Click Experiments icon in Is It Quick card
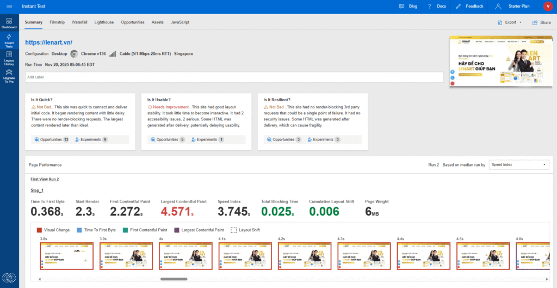Screen dimensions: 557x288 77,140
